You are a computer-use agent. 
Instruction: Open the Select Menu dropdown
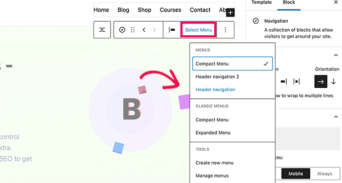click(x=199, y=30)
